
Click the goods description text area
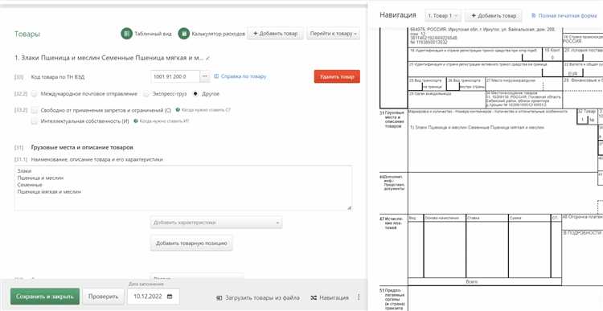[183, 188]
